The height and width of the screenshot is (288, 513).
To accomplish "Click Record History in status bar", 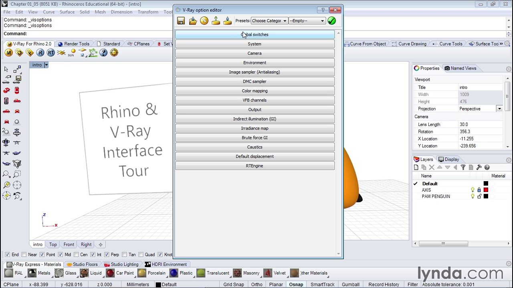I will 384,284.
